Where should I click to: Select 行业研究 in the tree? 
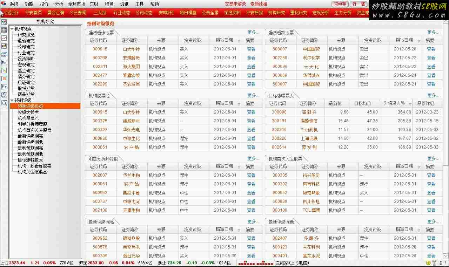click(26, 53)
